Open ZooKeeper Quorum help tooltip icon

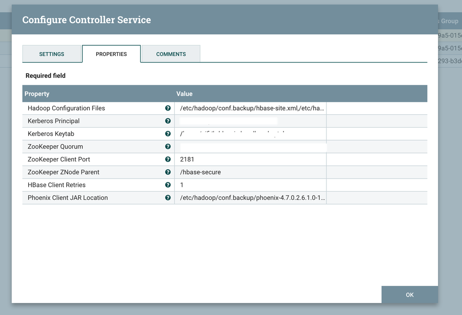[168, 147]
